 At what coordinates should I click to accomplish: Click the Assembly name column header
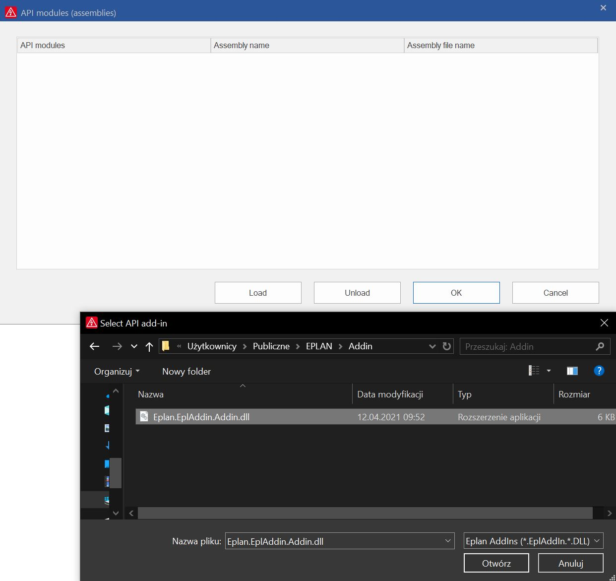coord(308,45)
